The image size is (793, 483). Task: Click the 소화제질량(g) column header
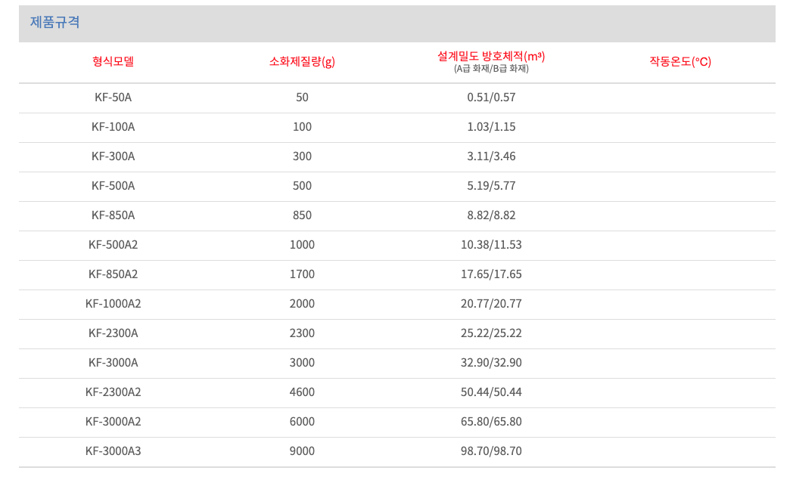coord(302,61)
